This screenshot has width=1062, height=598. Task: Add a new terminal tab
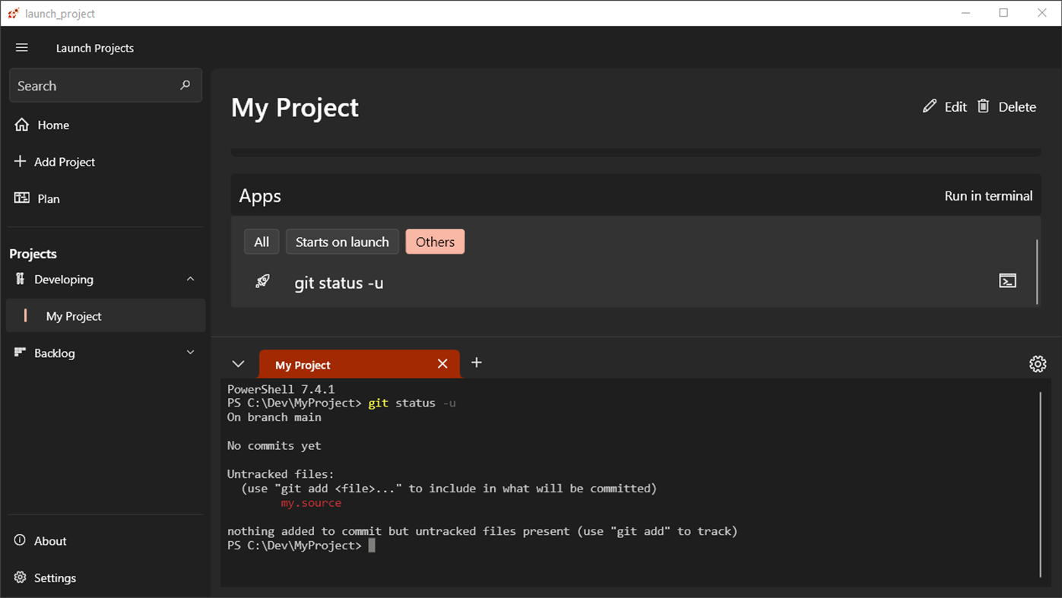click(477, 363)
